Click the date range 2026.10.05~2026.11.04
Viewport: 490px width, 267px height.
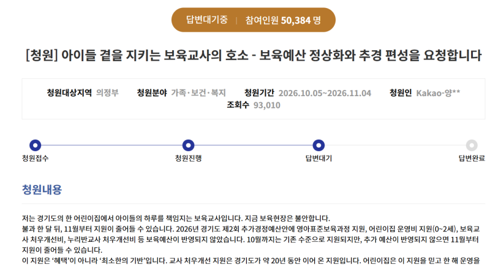325,93
